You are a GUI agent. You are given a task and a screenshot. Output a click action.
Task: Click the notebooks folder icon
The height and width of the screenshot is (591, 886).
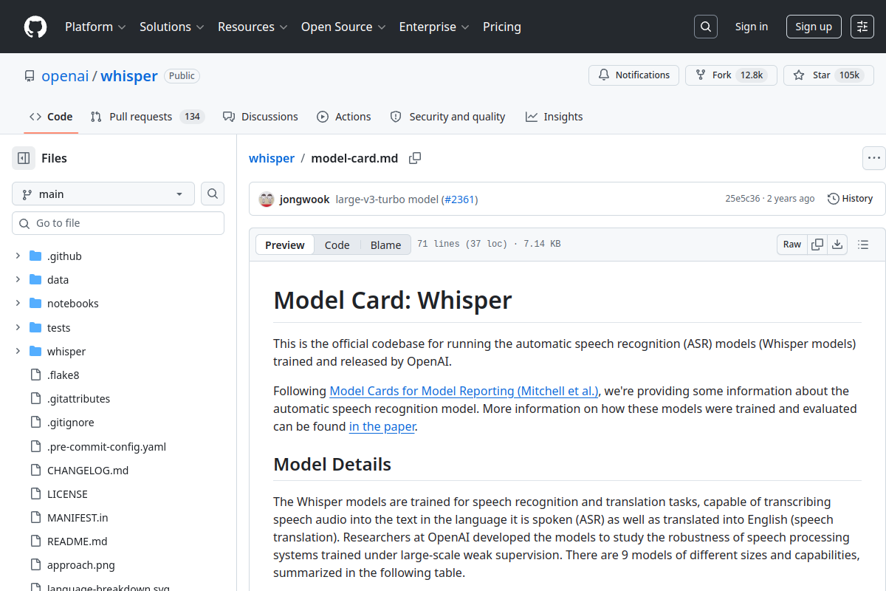click(x=35, y=304)
